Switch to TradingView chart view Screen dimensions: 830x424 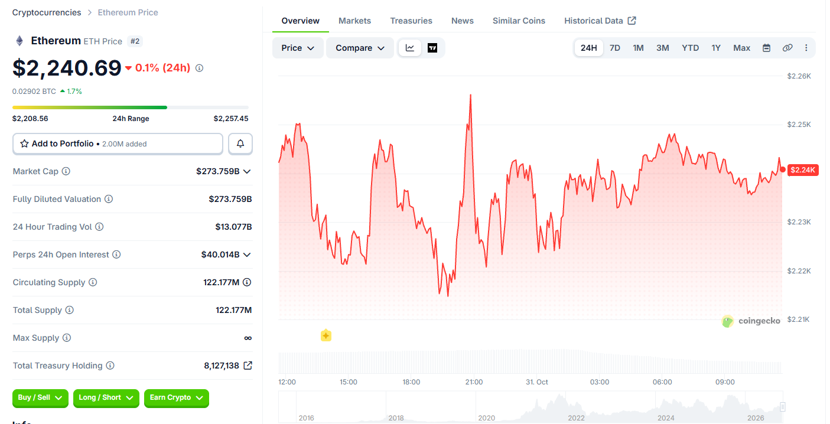pyautogui.click(x=432, y=48)
